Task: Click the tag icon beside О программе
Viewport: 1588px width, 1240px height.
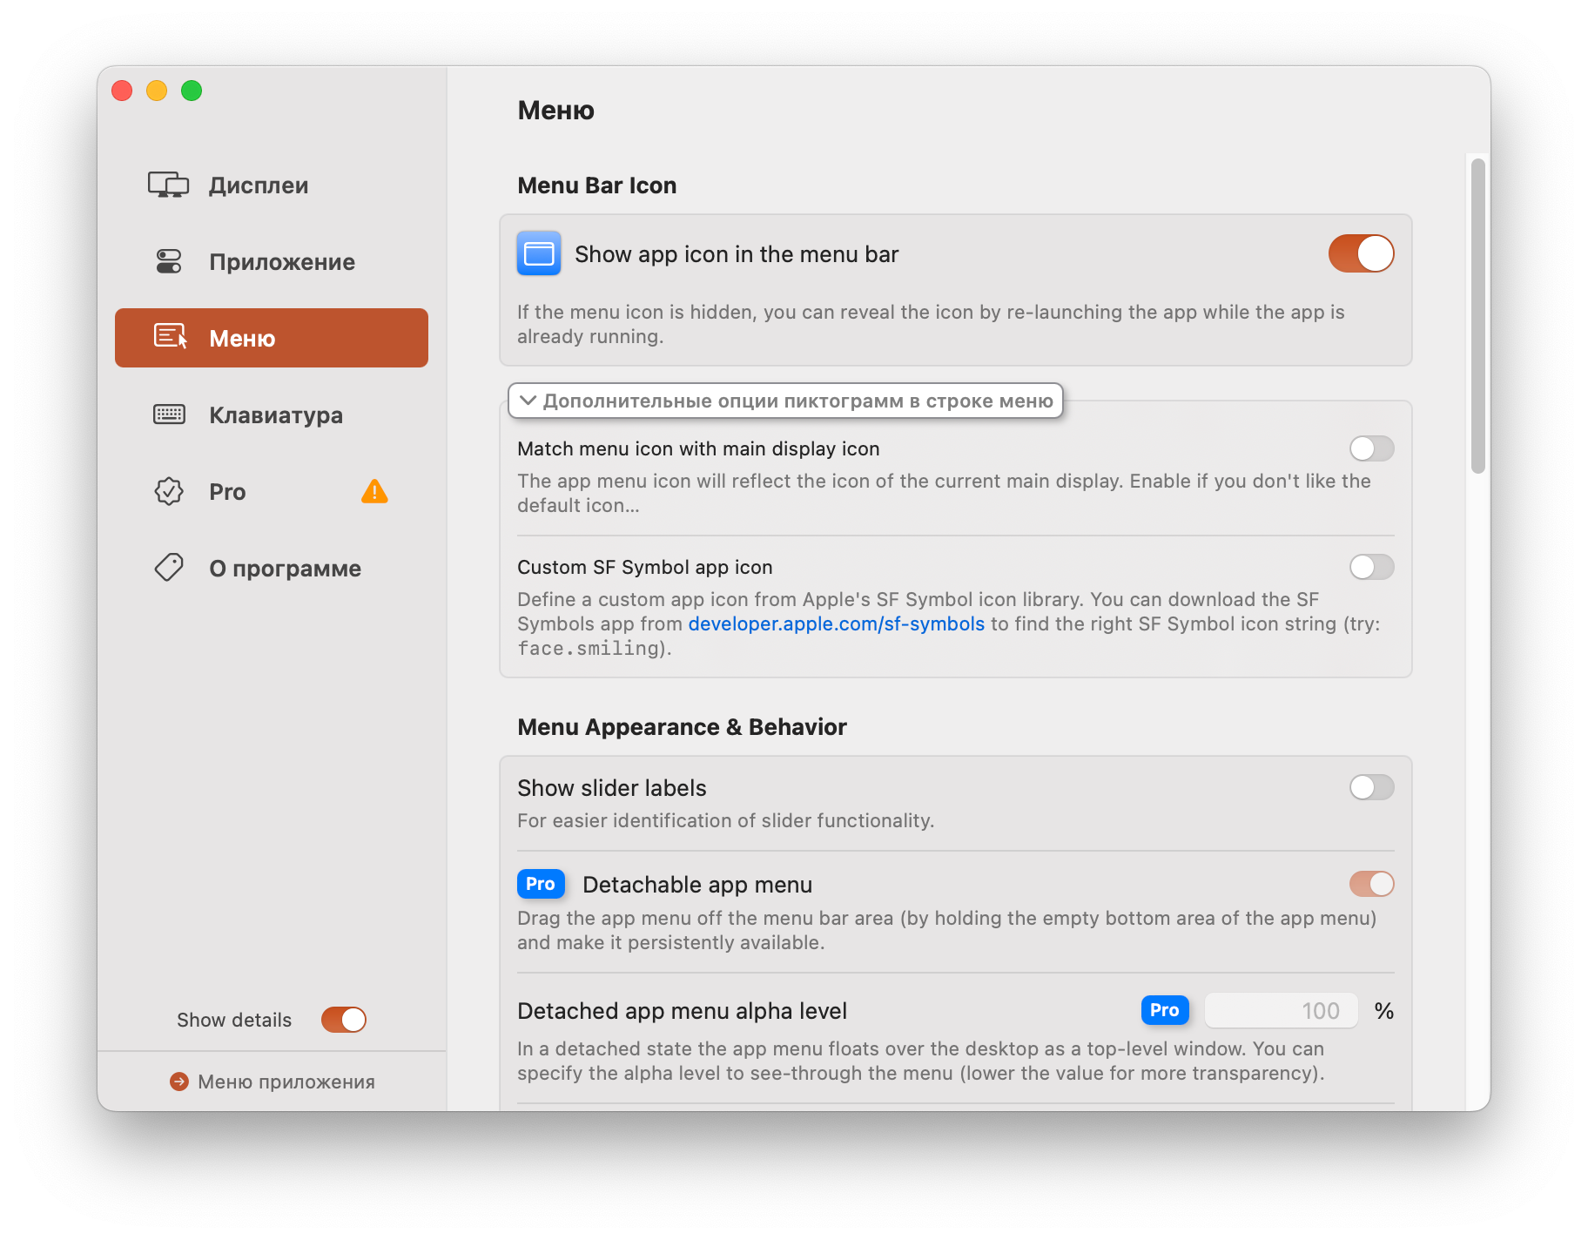Action: [x=169, y=568]
